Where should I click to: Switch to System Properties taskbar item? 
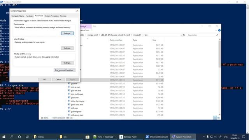coord(182,136)
